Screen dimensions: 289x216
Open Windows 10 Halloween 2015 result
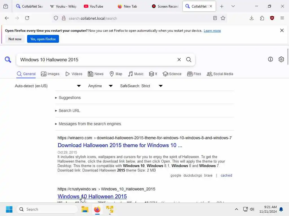click(92, 197)
